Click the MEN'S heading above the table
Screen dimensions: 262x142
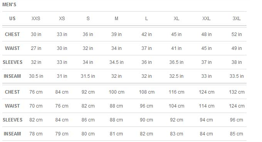click(x=9, y=5)
